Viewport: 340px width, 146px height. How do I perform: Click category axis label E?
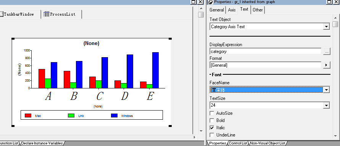(x=150, y=96)
